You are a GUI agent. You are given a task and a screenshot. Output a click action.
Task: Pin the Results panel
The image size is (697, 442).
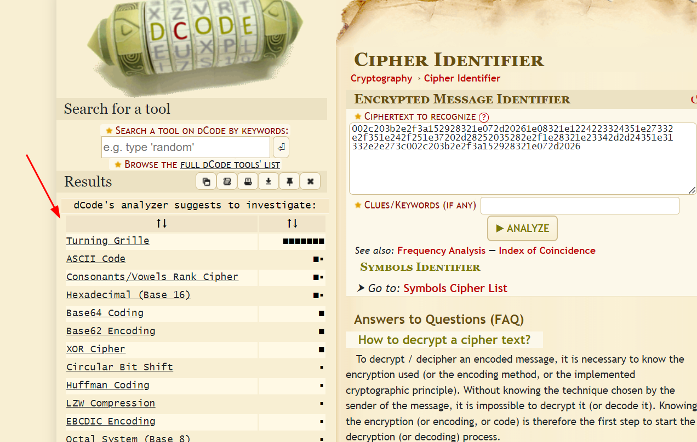(289, 182)
